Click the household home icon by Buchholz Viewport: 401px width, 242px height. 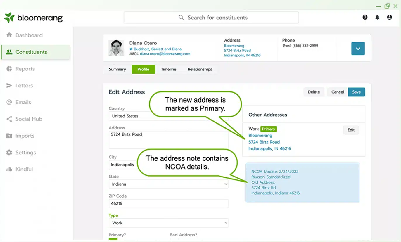(x=131, y=49)
